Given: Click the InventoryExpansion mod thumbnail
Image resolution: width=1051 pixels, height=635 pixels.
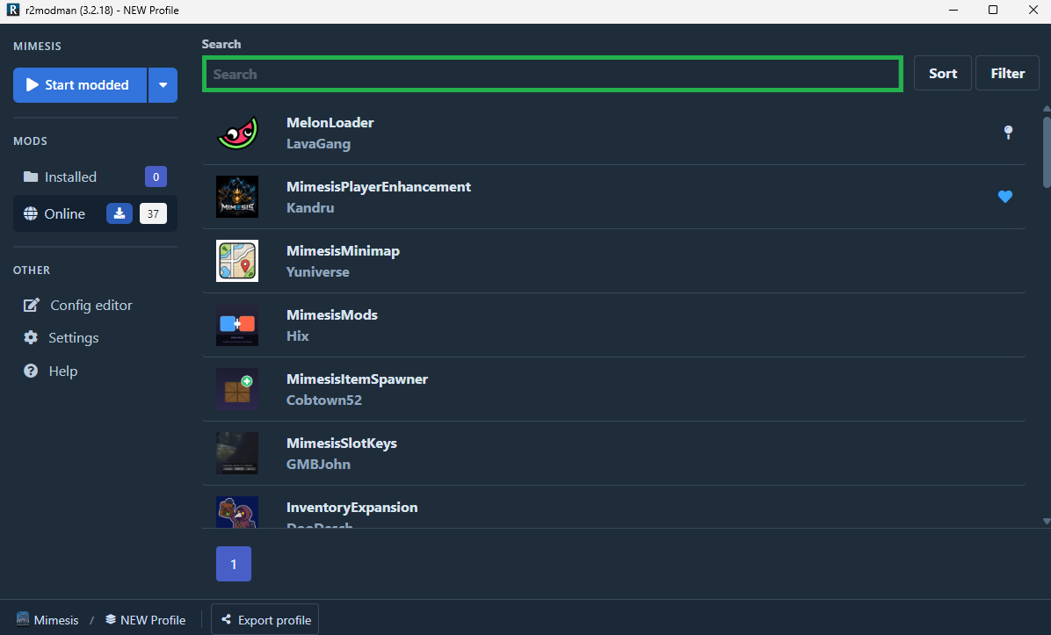Looking at the screenshot, I should point(237,512).
